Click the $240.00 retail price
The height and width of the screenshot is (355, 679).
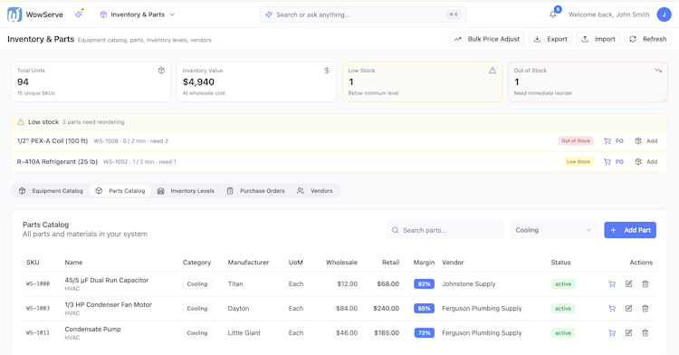pos(387,308)
